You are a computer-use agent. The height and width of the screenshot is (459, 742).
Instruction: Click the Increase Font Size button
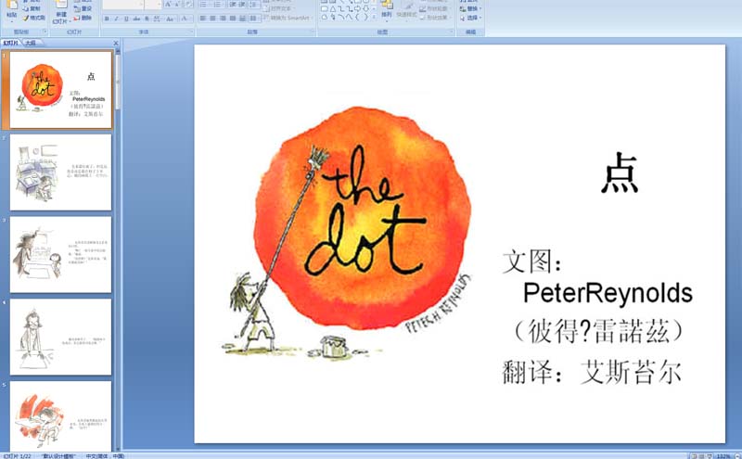168,5
